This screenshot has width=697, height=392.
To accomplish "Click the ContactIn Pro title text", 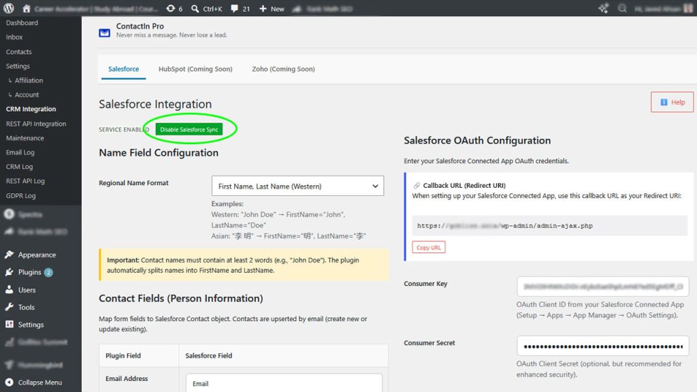I will click(x=140, y=27).
